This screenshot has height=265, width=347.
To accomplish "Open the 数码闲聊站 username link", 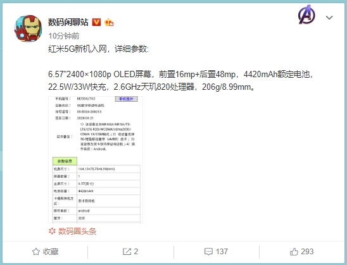I will click(x=68, y=22).
